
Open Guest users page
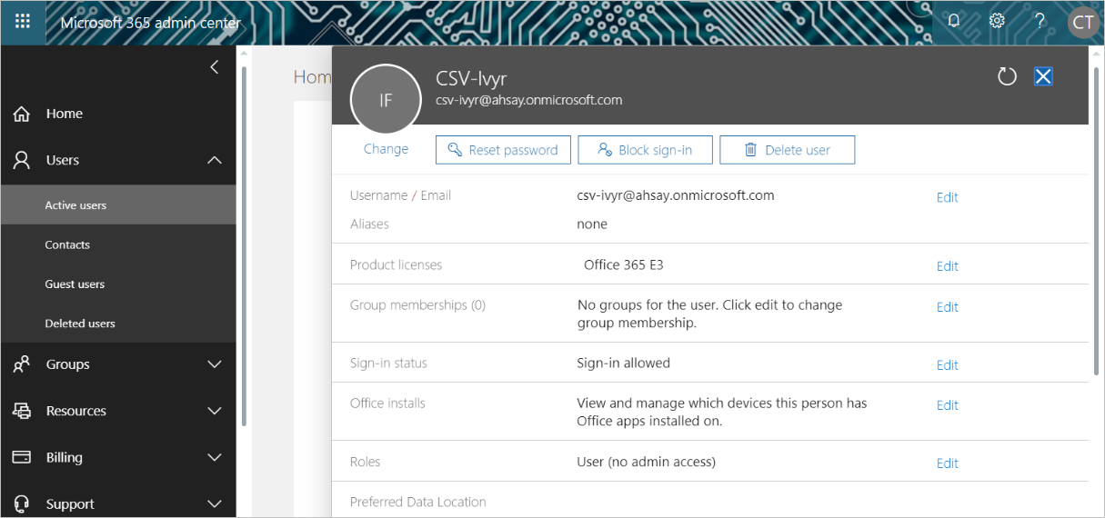pos(75,284)
